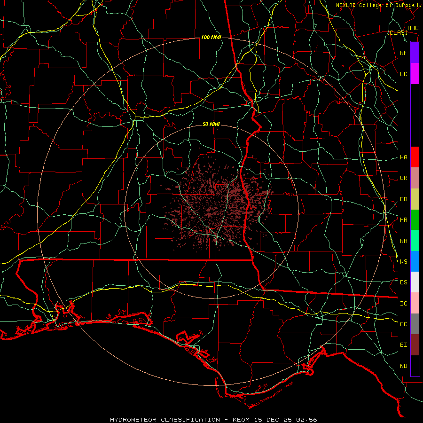423x423 pixels.
Task: Click the '02:56' timestamp text
Action: point(306,420)
